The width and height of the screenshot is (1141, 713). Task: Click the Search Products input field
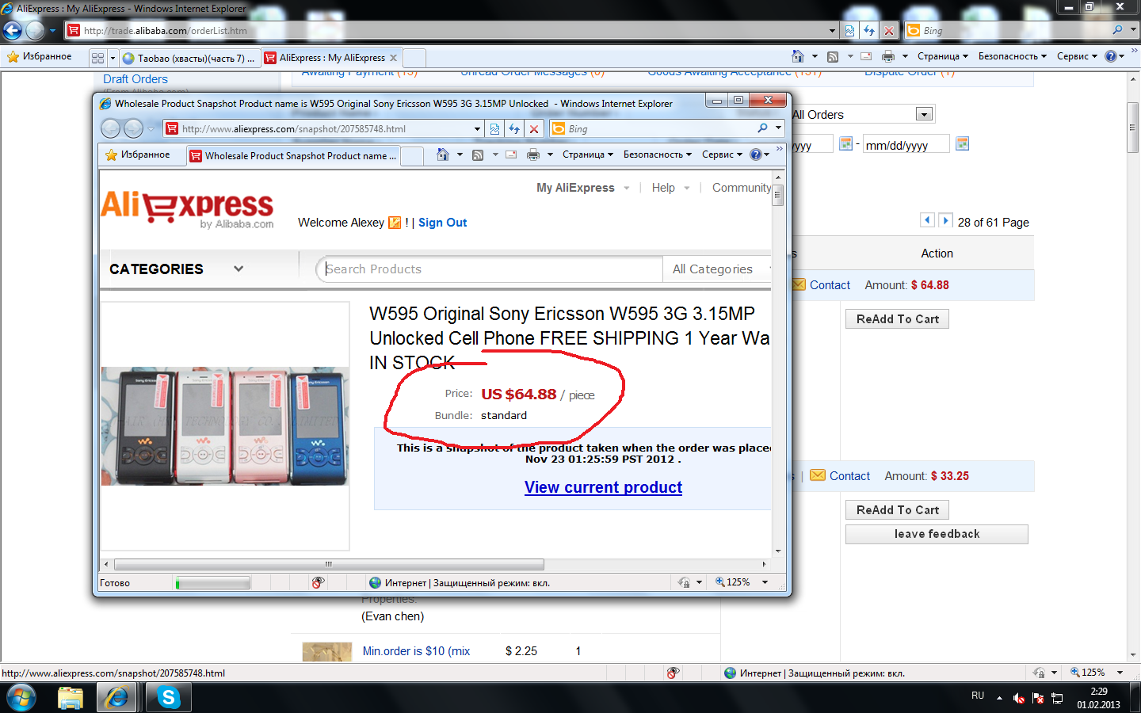(490, 269)
